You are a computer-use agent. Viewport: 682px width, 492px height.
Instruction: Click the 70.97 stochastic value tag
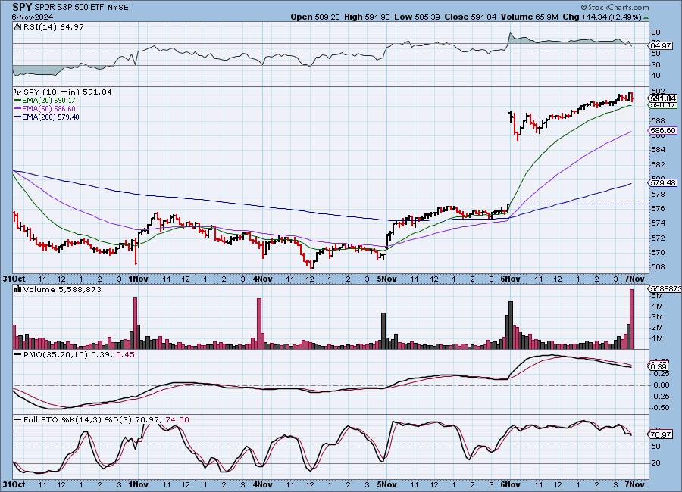point(661,434)
